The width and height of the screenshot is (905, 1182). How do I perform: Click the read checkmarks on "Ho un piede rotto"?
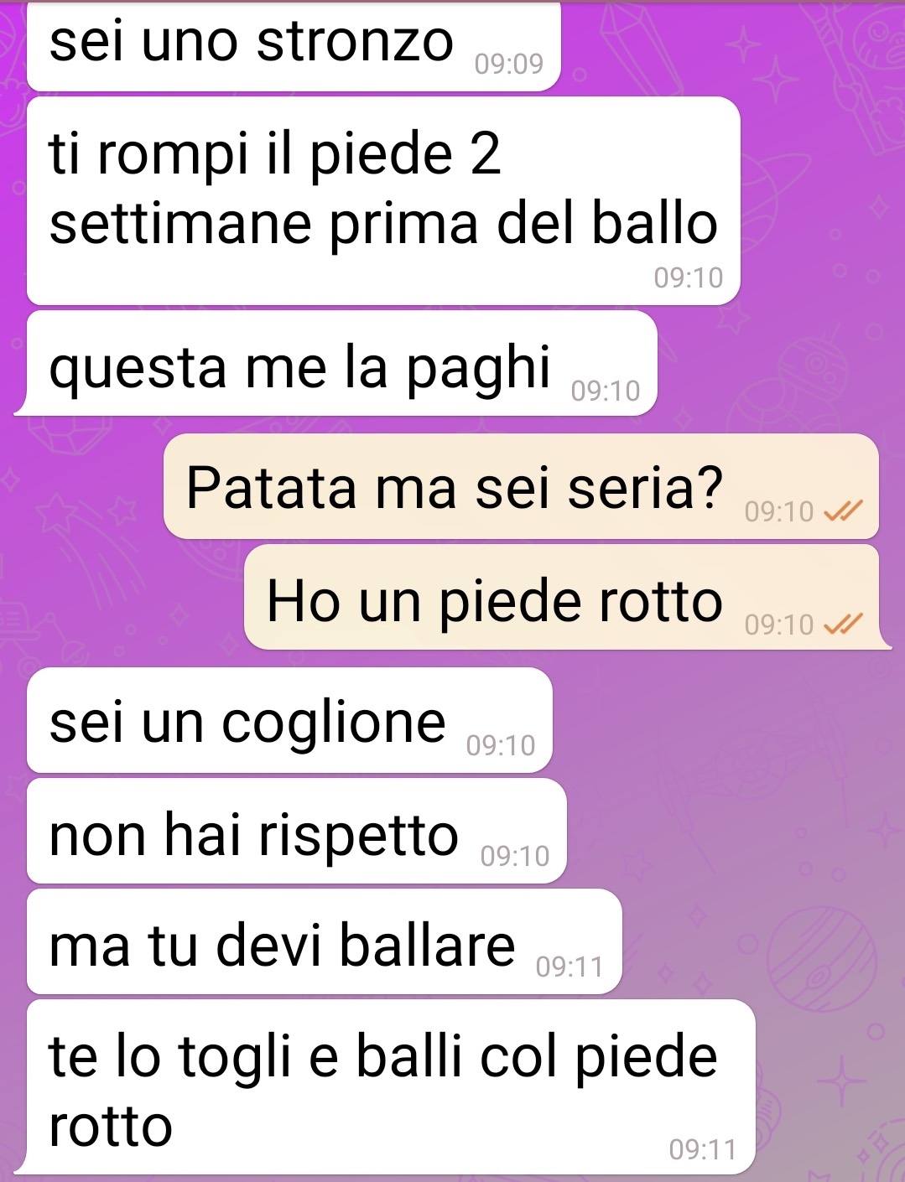coord(843,625)
